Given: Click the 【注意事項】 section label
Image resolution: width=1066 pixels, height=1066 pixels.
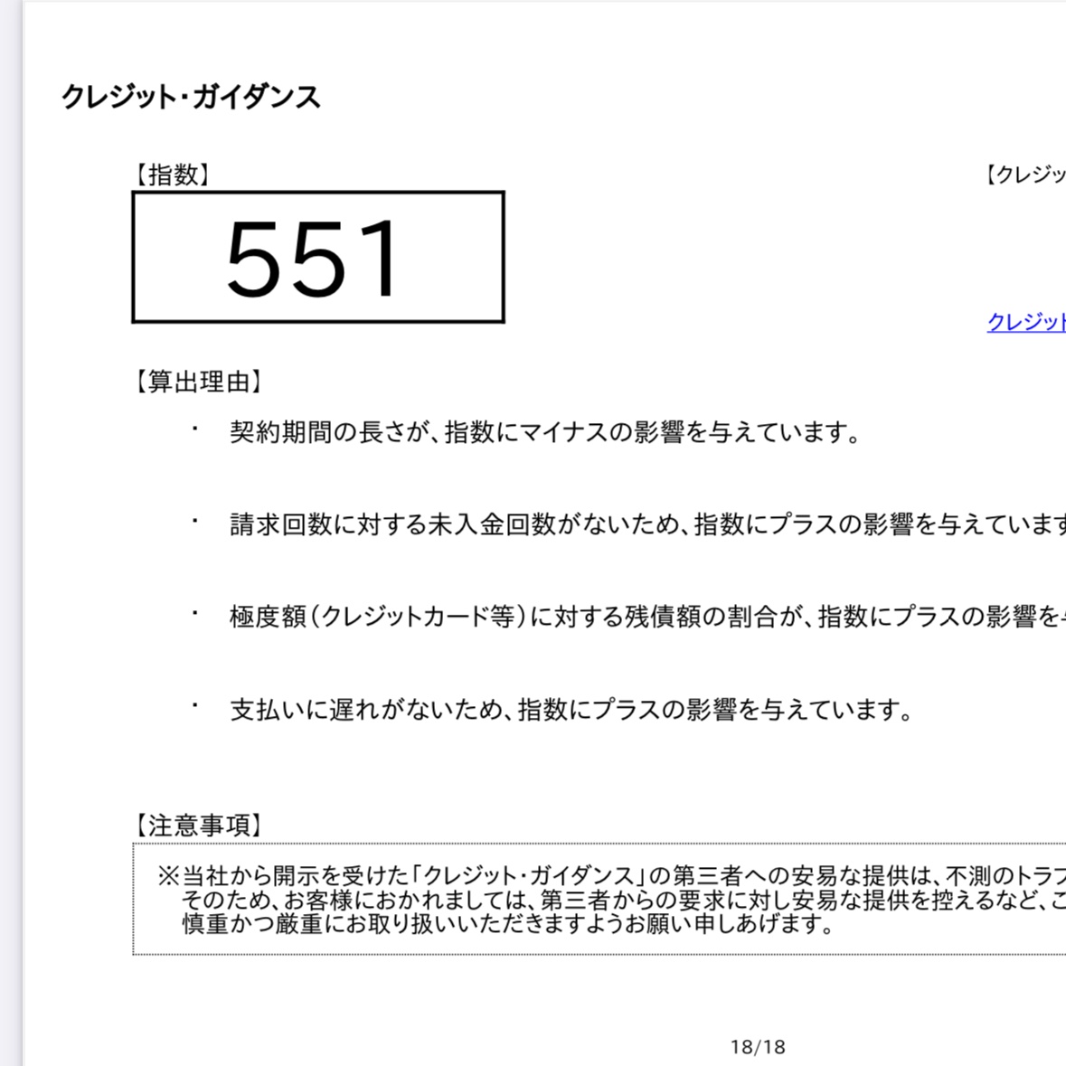Looking at the screenshot, I should click(197, 825).
